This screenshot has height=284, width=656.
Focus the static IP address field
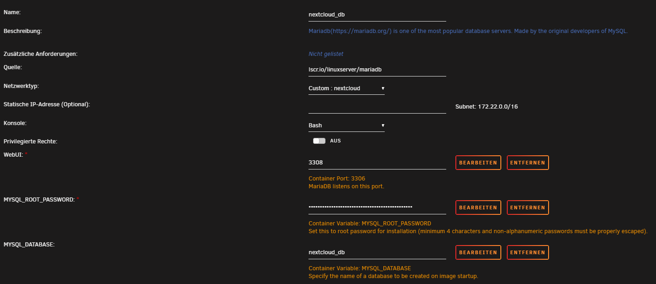377,107
